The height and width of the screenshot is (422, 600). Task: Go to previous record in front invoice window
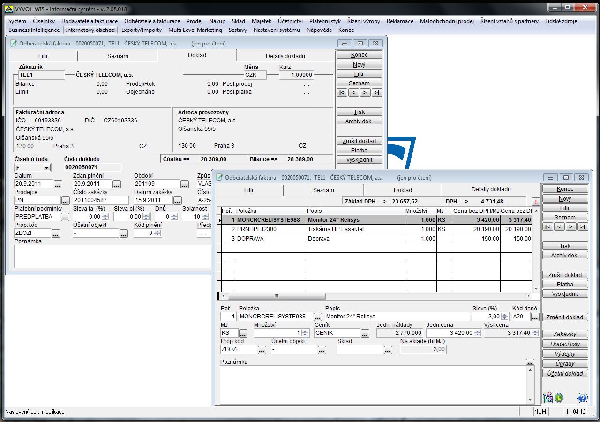559,227
